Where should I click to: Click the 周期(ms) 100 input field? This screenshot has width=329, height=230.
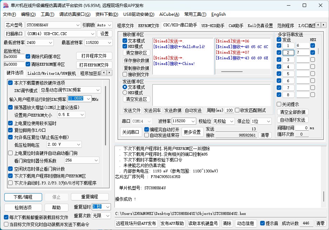click(x=229, y=110)
